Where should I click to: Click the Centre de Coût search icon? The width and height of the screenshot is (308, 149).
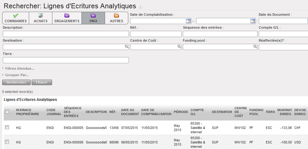pos(179,47)
